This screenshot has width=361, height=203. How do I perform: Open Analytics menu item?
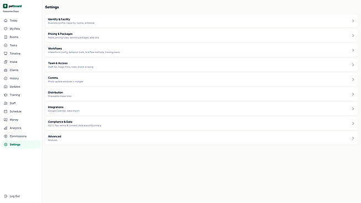pyautogui.click(x=21, y=128)
